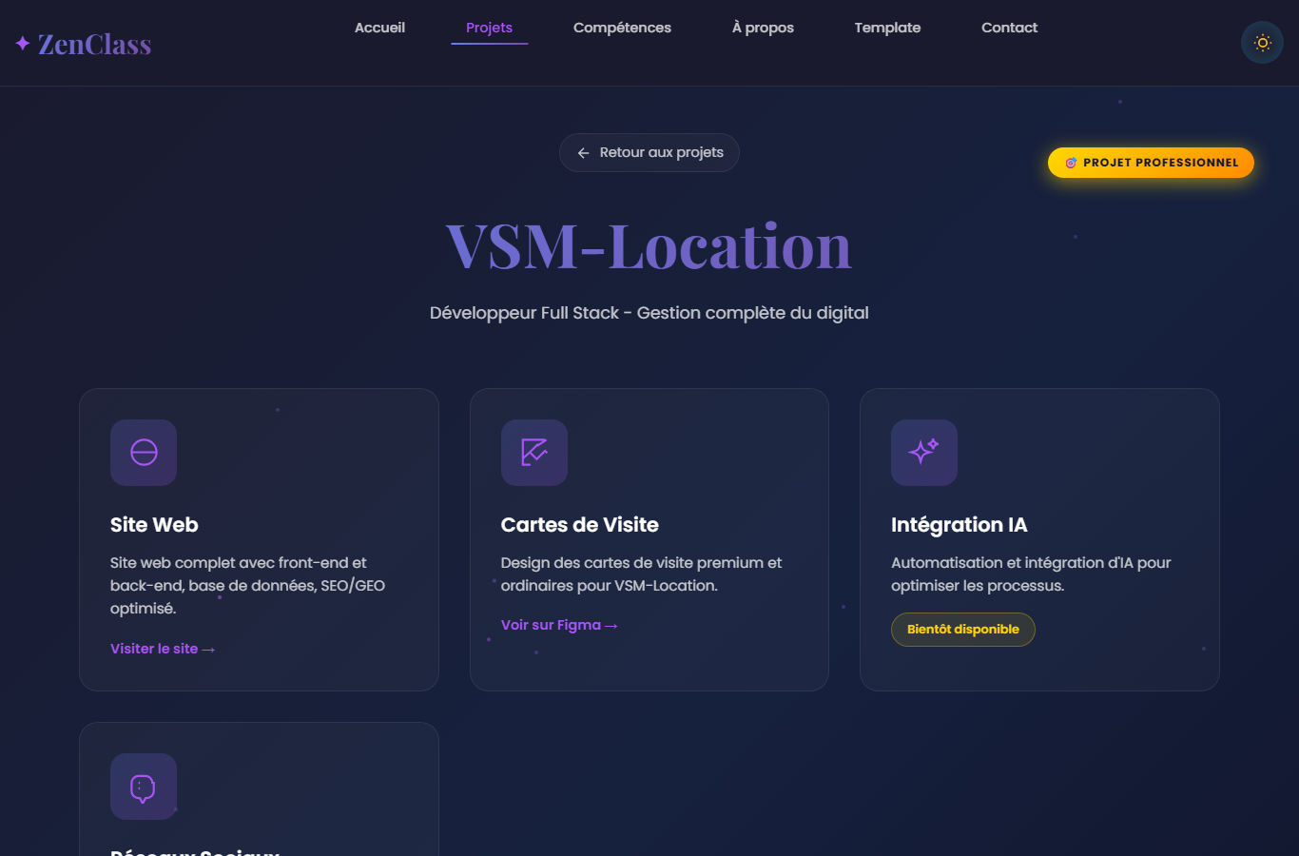The width and height of the screenshot is (1299, 856).
Task: Click the Projet Professionnel badge
Action: click(x=1151, y=163)
